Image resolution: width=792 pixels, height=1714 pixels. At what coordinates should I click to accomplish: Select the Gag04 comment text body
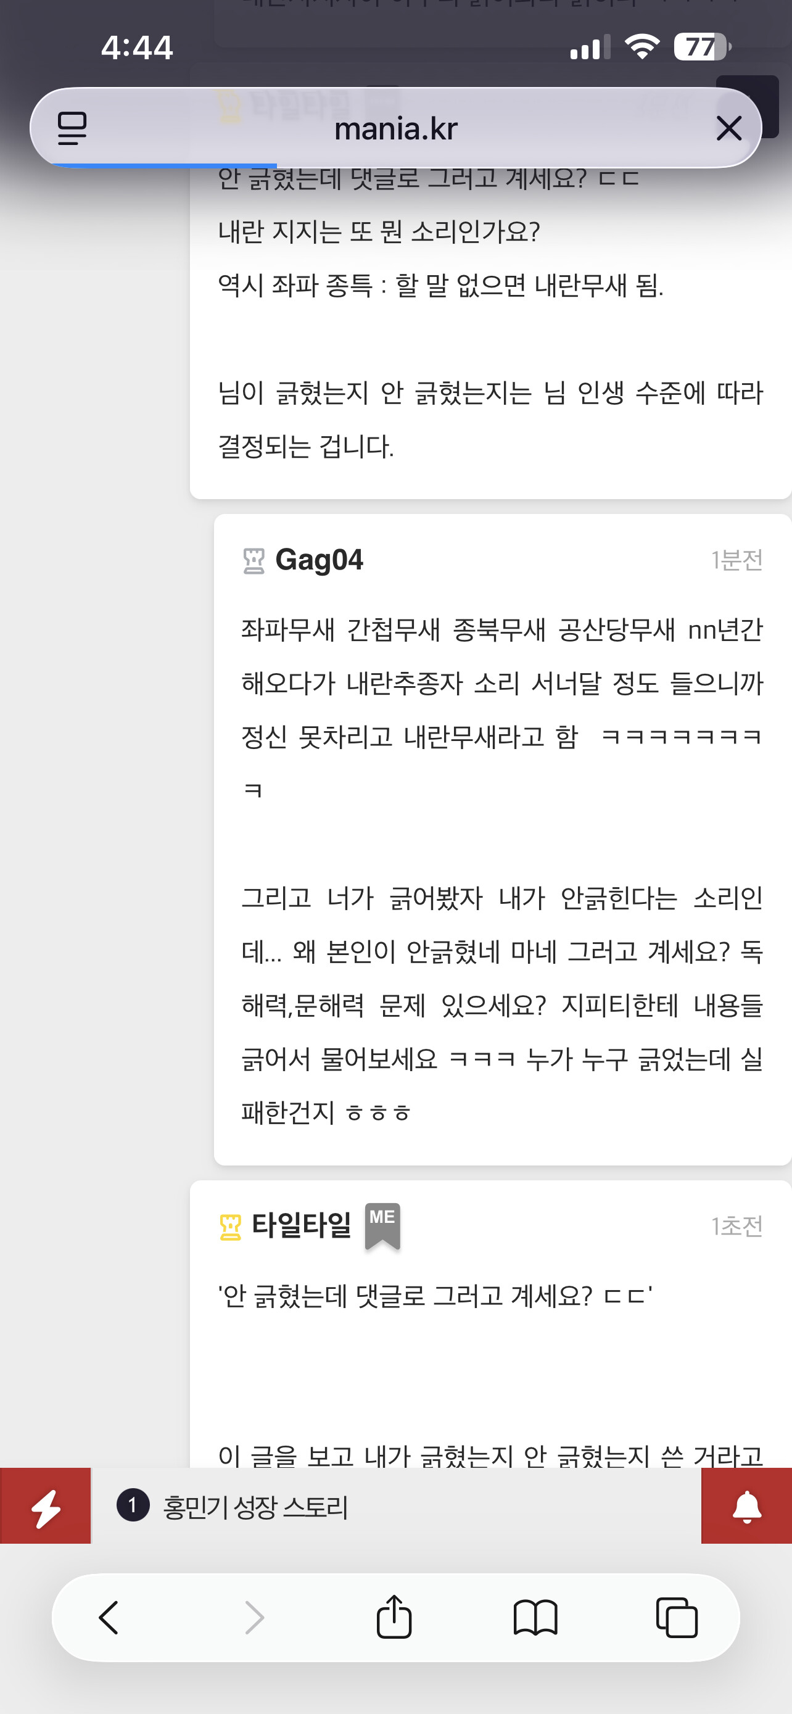[x=502, y=871]
